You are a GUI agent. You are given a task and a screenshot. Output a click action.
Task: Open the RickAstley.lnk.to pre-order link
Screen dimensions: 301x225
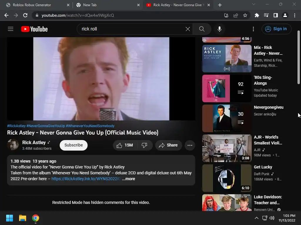coord(86,179)
